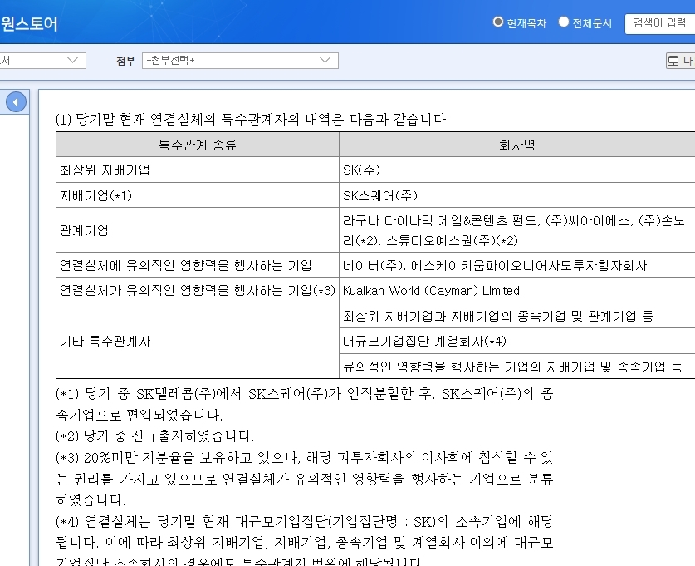Click the 원스토어 title text
This screenshot has height=566, width=695.
29,23
